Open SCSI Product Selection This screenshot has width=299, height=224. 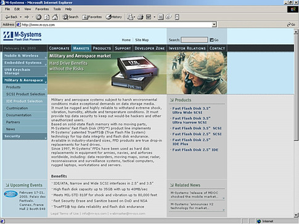tap(25, 94)
